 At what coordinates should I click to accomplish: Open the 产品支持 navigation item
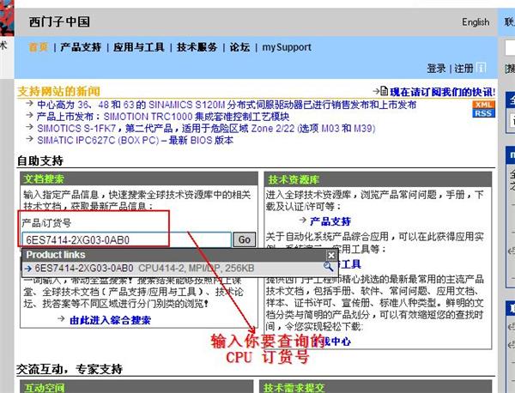point(81,47)
